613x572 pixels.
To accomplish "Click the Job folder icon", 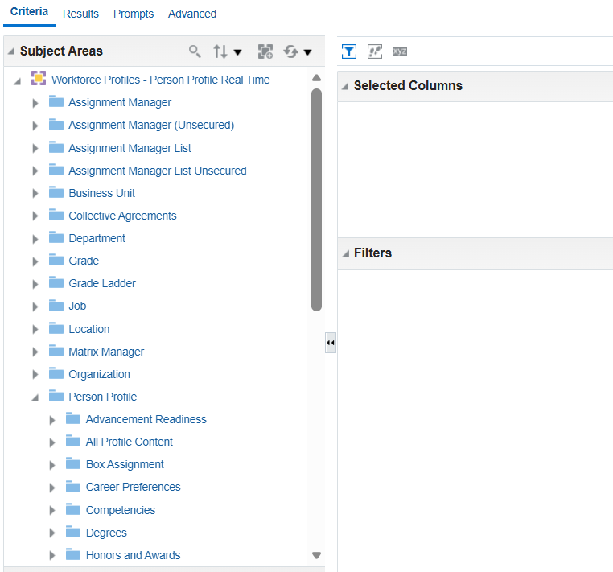I will coord(56,305).
